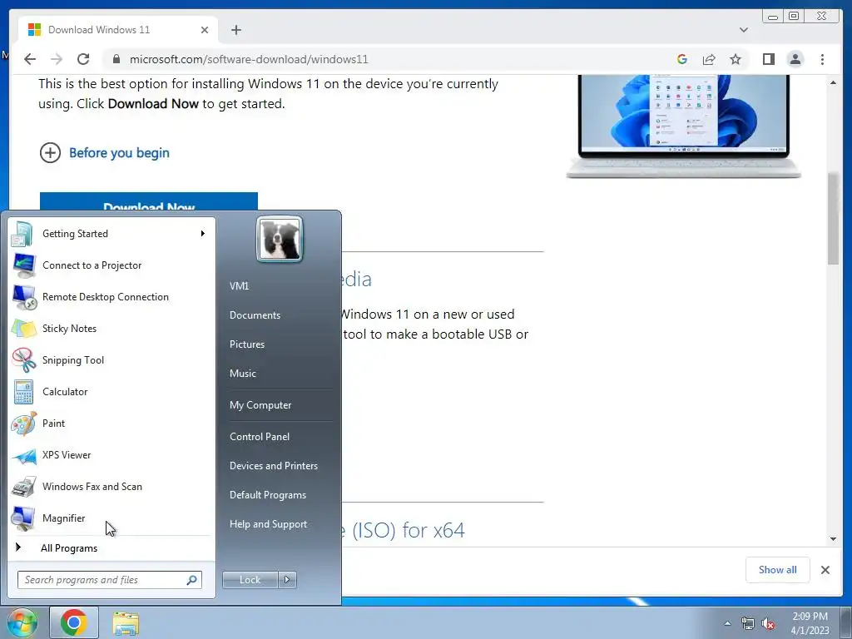Screen dimensions: 852x639
Task: Open Music from Start menu
Action: point(243,374)
